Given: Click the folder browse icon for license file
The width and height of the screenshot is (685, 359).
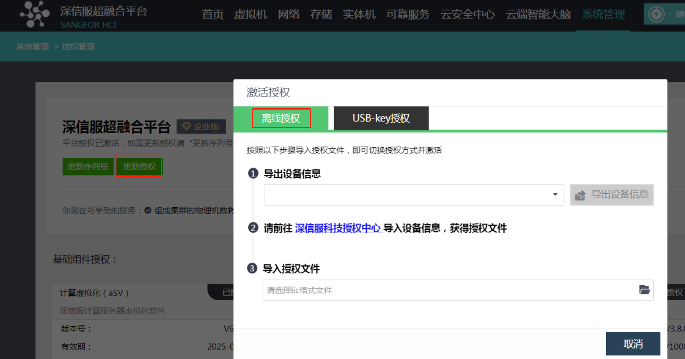Looking at the screenshot, I should 644,290.
